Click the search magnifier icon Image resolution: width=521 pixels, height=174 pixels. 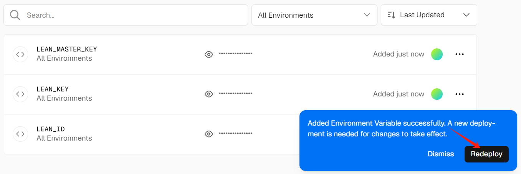(x=15, y=15)
